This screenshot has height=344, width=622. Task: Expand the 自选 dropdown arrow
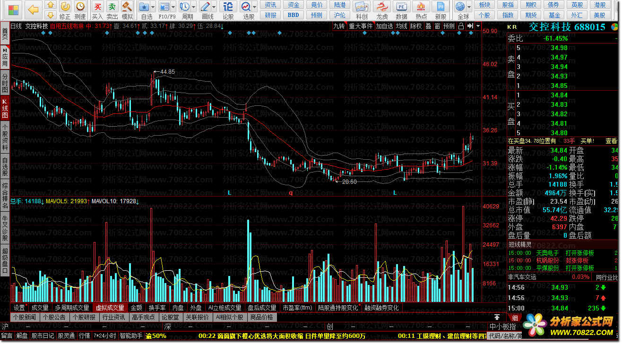tap(154, 7)
